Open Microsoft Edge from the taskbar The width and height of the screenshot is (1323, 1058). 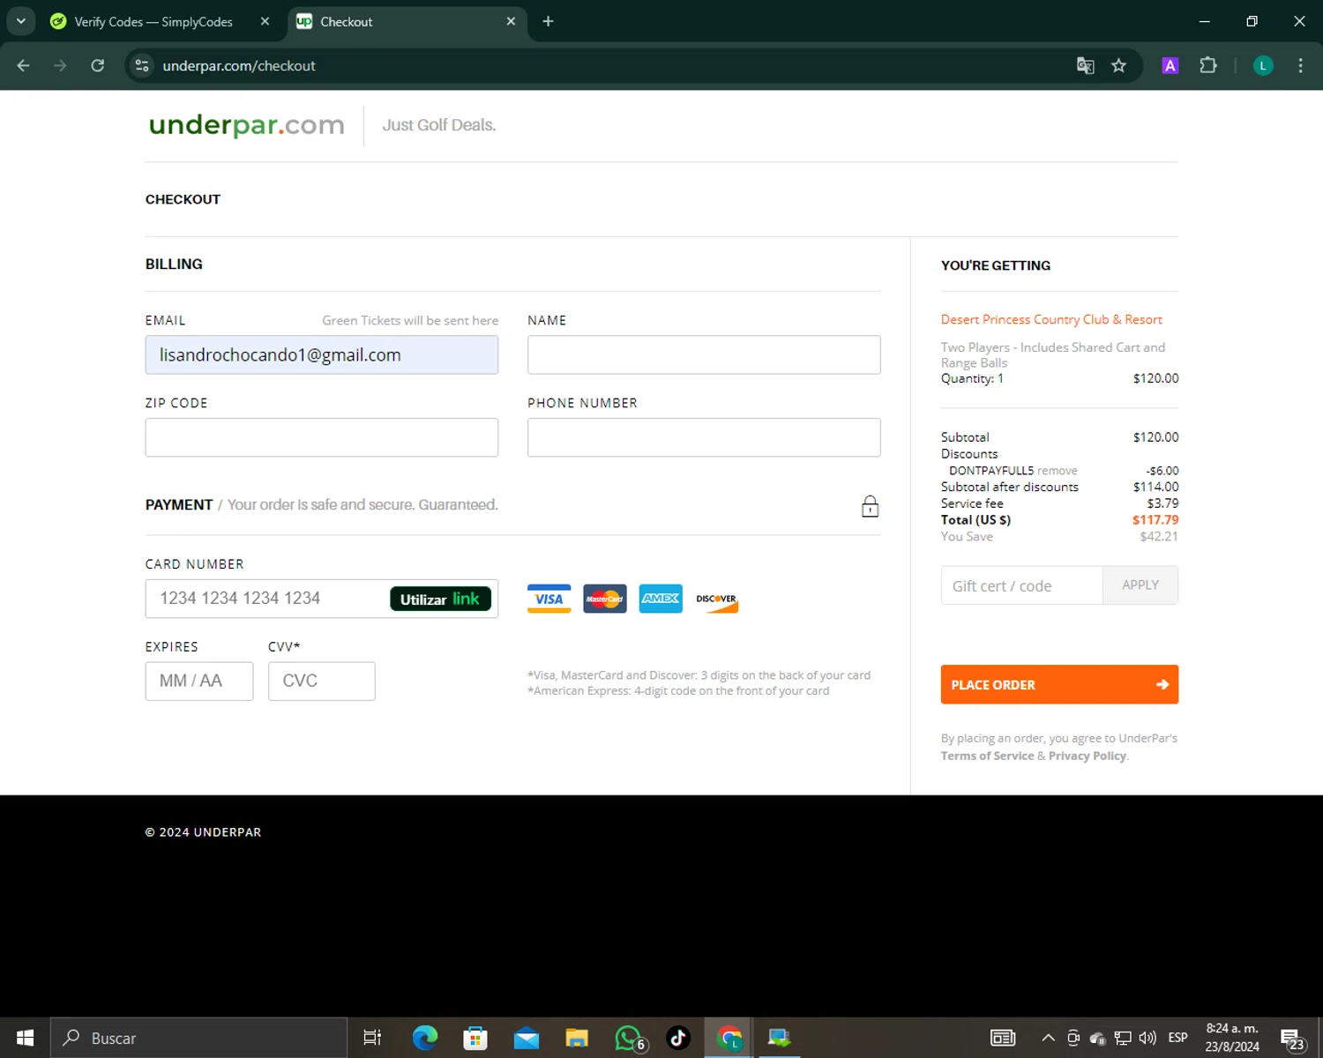(424, 1038)
